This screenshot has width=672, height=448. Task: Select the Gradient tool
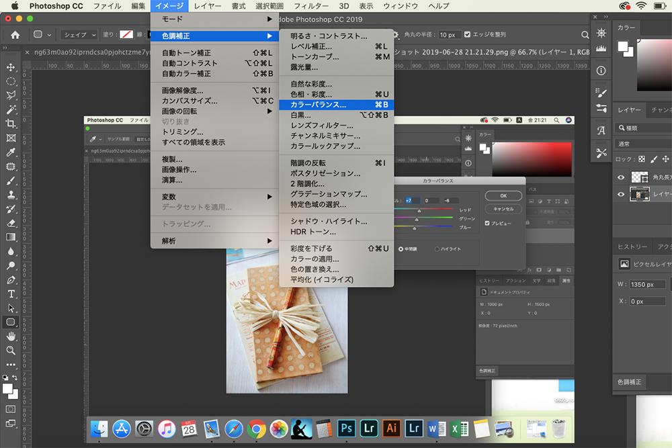pos(11,237)
